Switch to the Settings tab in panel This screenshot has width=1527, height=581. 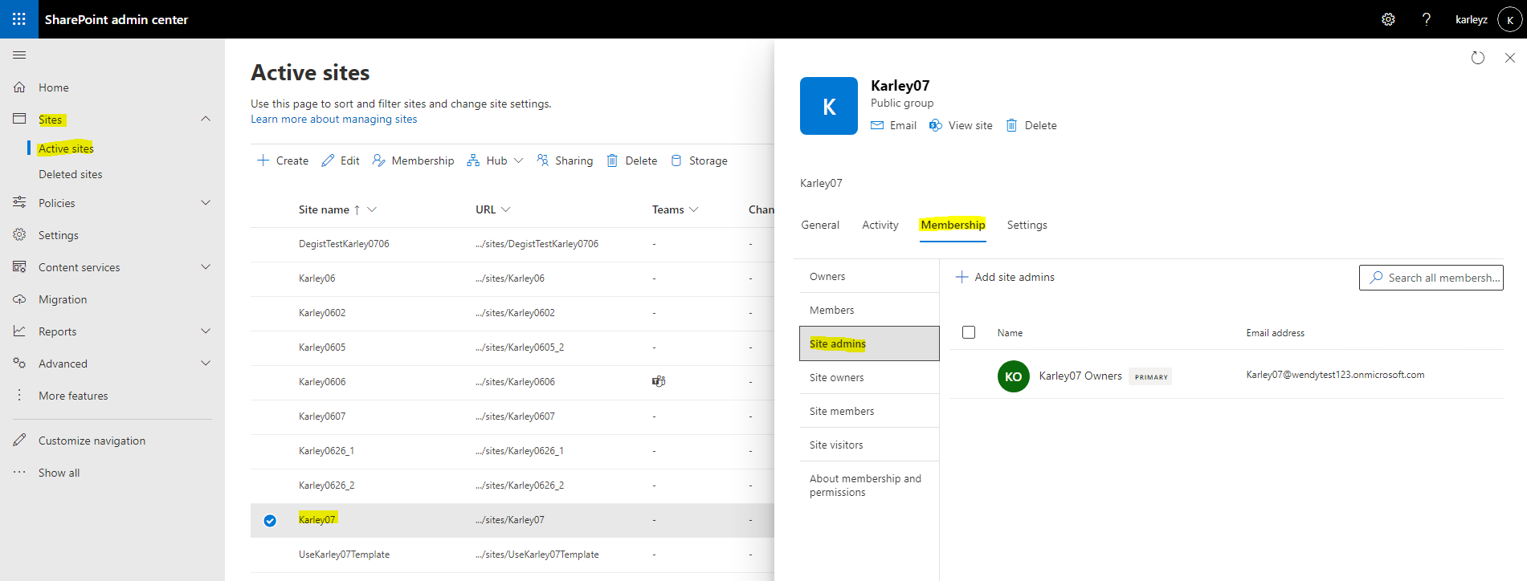pos(1027,225)
